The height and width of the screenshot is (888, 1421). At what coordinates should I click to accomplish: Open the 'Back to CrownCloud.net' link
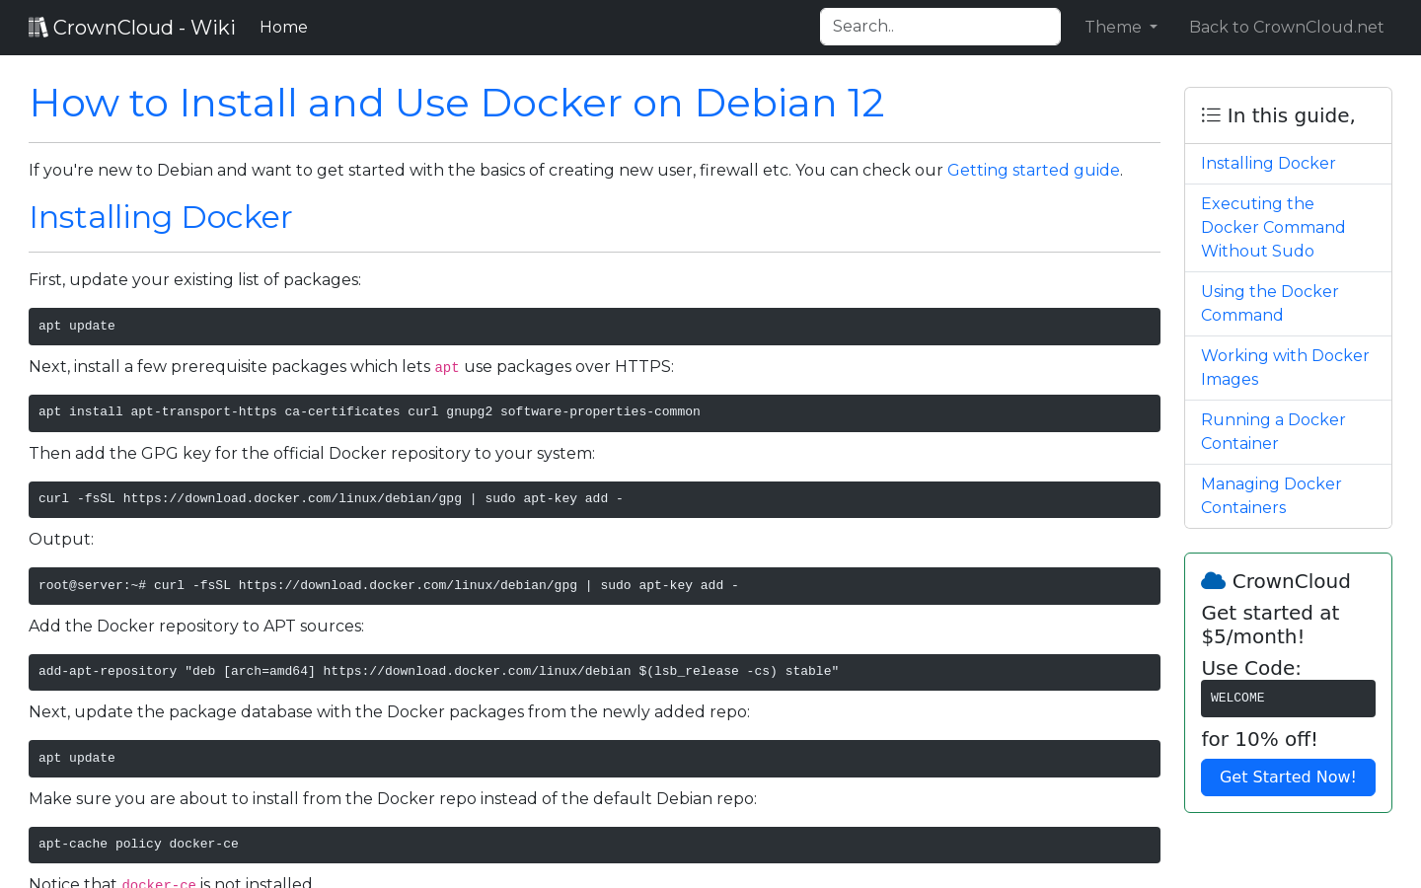point(1286,27)
